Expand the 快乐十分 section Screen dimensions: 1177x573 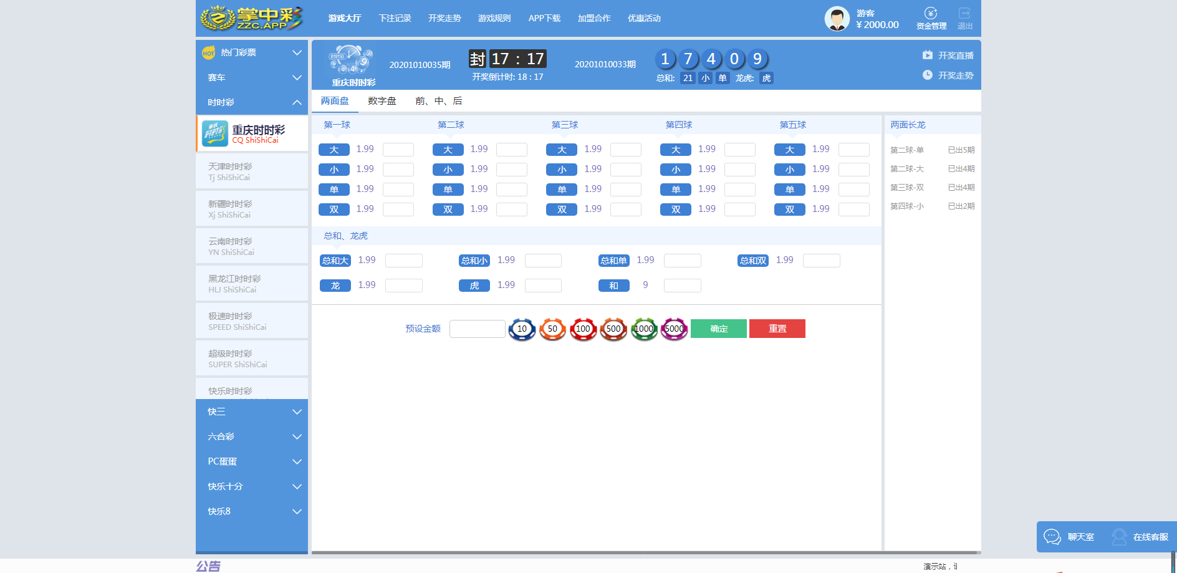click(252, 486)
